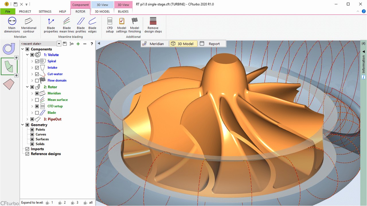Open Blade mean lines tool
The height and width of the screenshot is (206, 367).
[x=67, y=25]
